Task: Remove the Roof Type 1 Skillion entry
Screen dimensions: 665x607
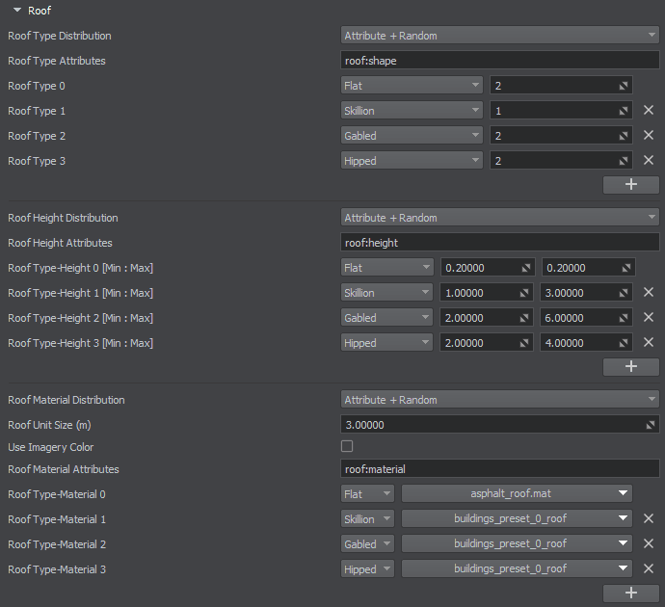Action: coord(649,111)
